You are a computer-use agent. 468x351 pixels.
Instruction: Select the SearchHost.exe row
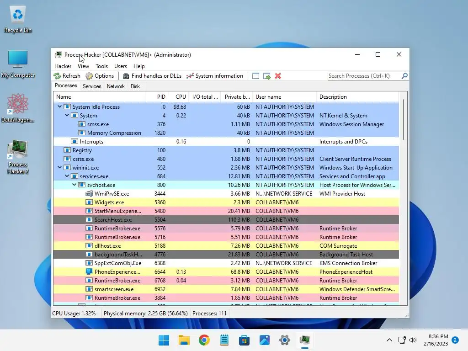226,220
